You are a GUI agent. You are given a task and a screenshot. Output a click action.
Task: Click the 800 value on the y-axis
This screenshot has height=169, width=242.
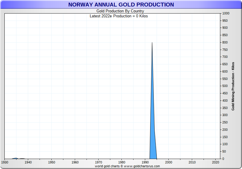[225, 42]
